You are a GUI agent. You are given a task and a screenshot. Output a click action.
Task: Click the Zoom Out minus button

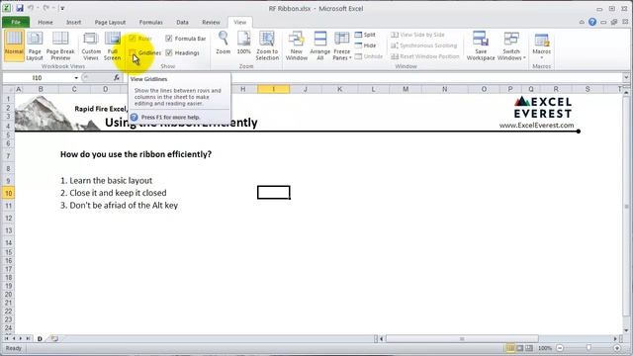(560, 348)
